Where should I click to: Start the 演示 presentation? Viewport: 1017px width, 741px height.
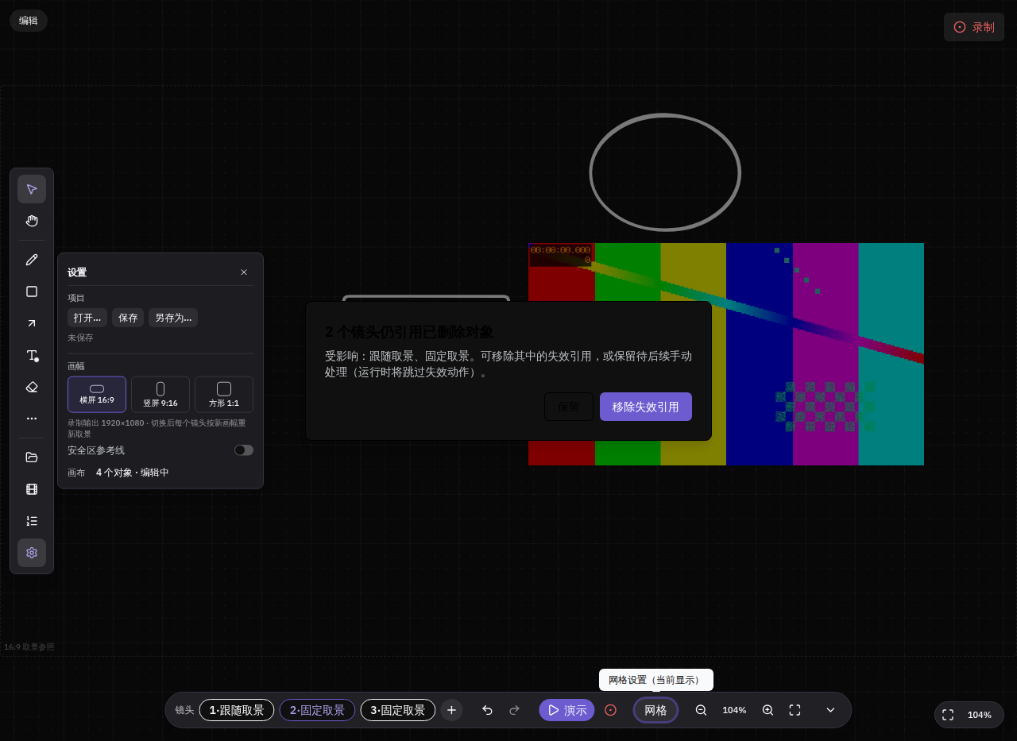(567, 710)
